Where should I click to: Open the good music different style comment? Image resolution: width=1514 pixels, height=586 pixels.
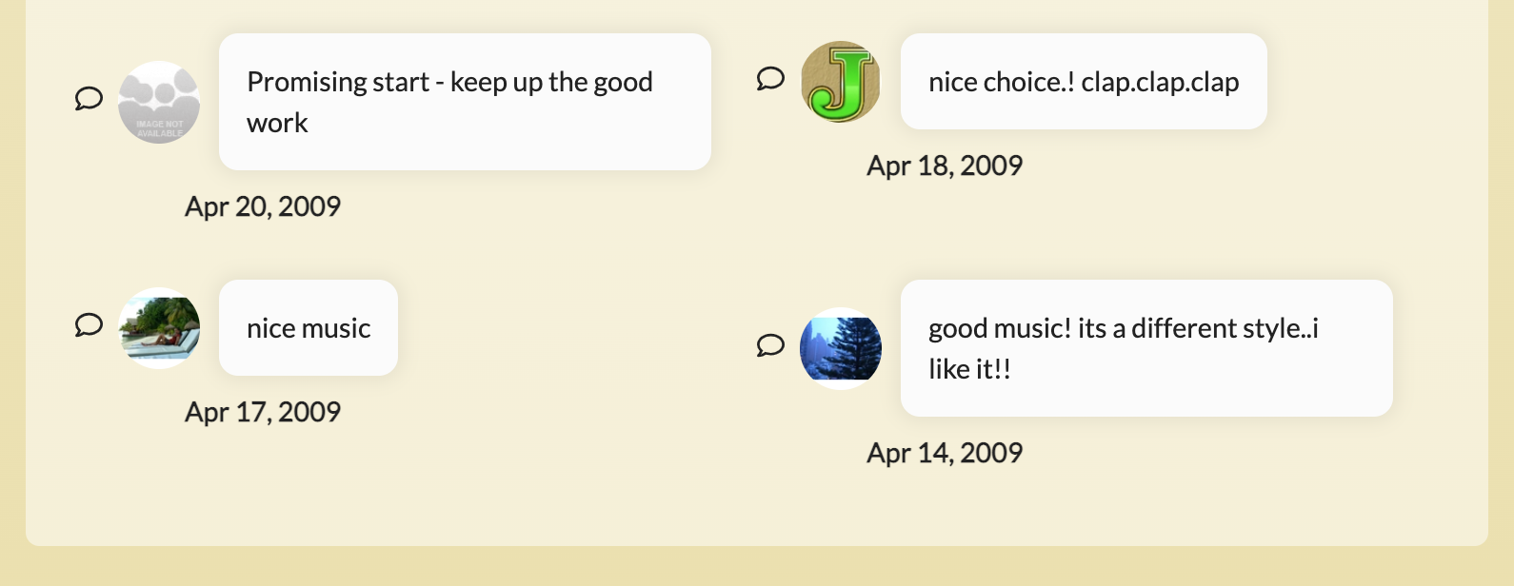tap(1146, 347)
